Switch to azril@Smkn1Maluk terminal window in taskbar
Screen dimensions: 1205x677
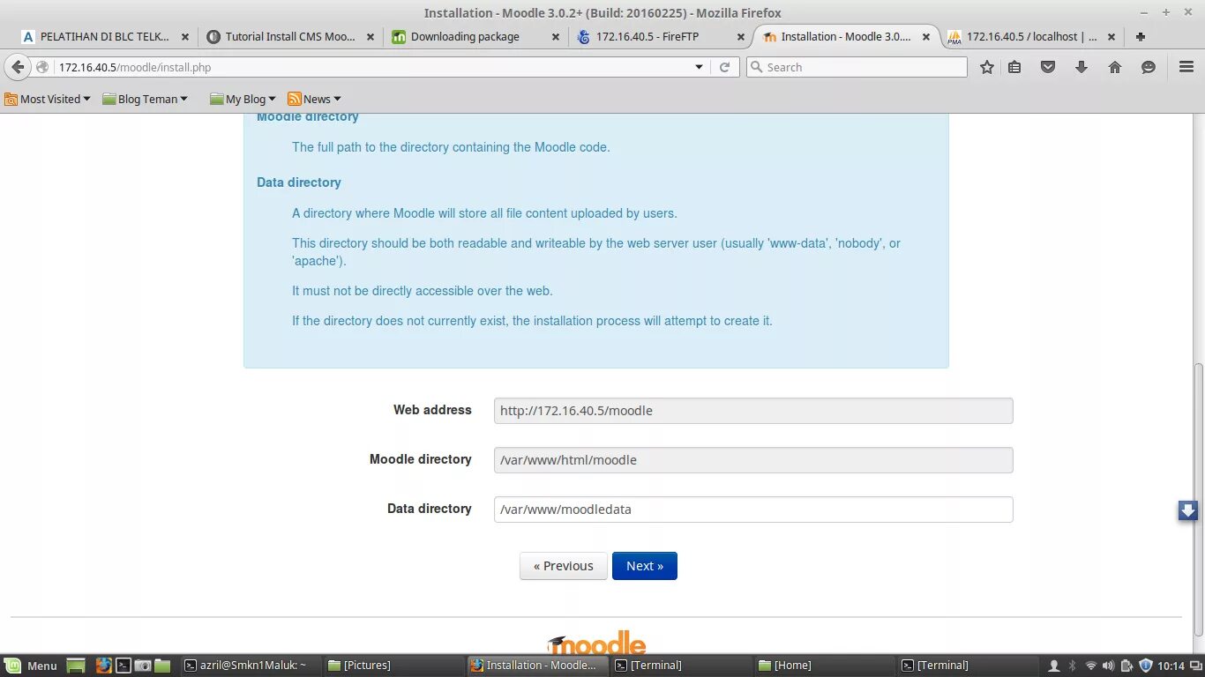point(251,666)
